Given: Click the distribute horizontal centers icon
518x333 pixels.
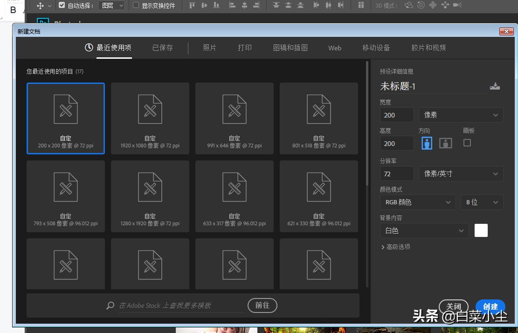Looking at the screenshot, I should pos(328,6).
